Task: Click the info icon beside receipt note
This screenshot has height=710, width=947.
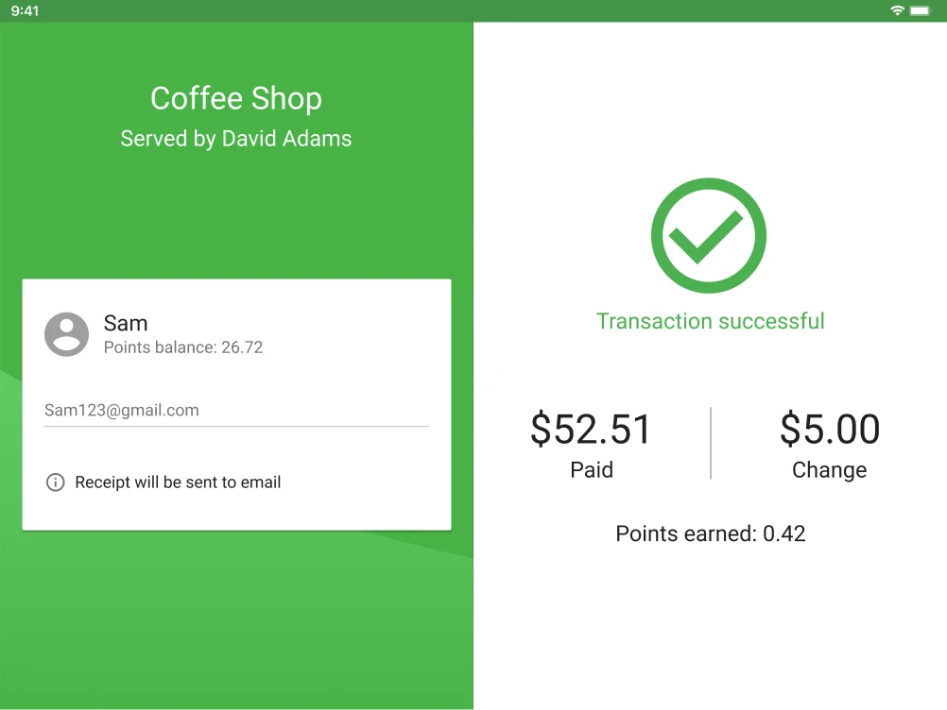Action: click(x=56, y=482)
